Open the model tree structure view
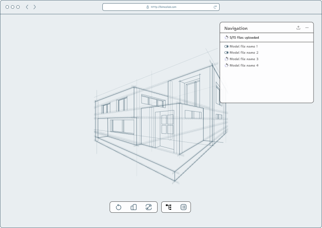Screen dimensions: 322x228 [168, 207]
